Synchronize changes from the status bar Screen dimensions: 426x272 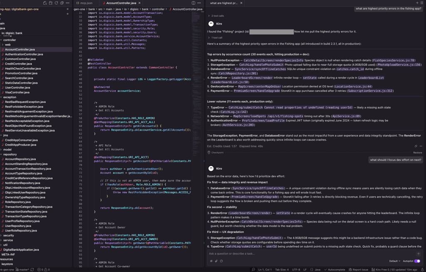pos(32,270)
